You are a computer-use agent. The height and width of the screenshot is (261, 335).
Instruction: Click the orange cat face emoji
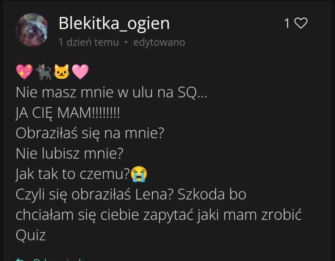point(62,72)
